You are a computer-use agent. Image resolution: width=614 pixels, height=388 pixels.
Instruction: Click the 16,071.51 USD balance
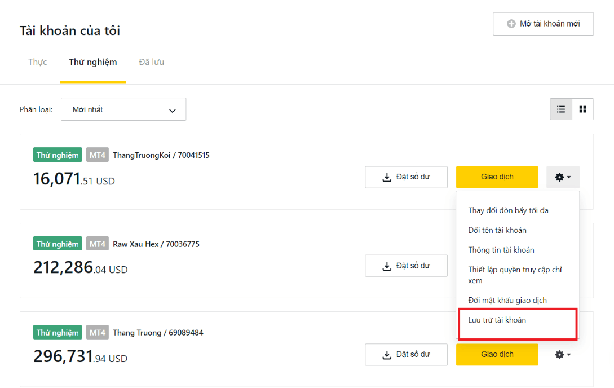pos(74,179)
